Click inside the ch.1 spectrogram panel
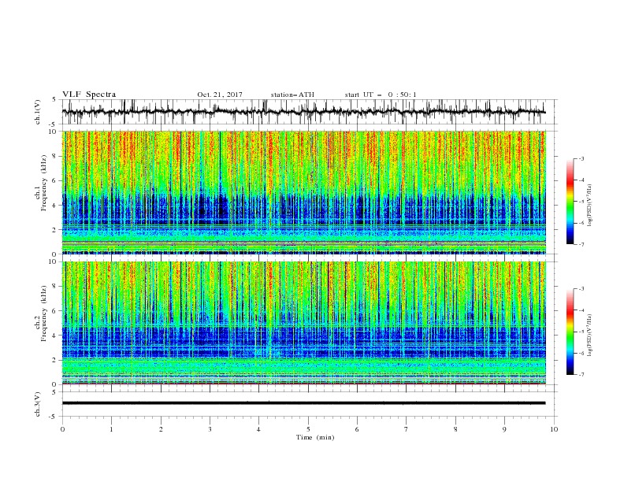The image size is (624, 482). click(303, 192)
